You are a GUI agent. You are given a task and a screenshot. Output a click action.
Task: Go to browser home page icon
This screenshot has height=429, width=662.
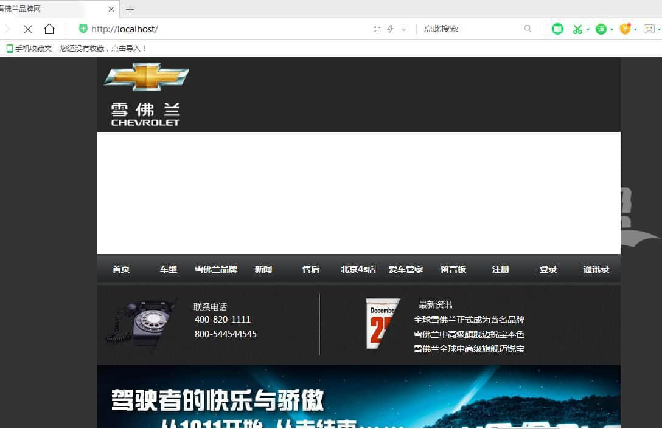tap(49, 29)
